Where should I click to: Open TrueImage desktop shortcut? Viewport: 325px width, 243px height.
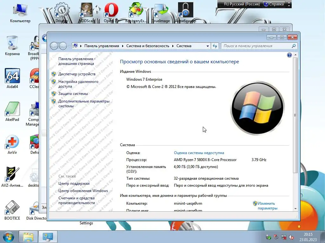(x=161, y=12)
